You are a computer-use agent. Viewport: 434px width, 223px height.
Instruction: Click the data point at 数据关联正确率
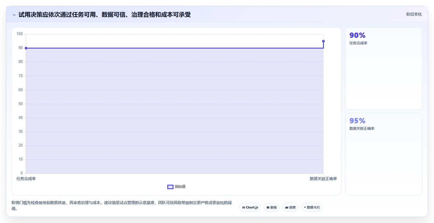323,41
